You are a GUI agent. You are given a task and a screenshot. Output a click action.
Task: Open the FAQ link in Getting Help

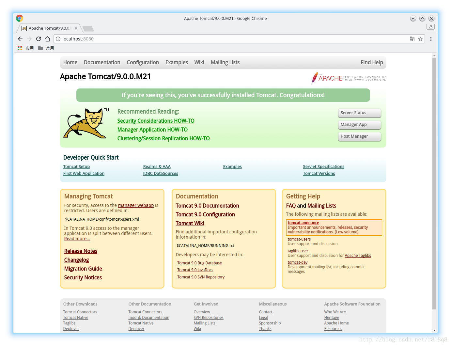pyautogui.click(x=291, y=206)
